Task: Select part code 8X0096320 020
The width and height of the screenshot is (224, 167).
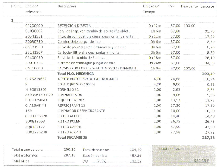Action: (x=39, y=95)
